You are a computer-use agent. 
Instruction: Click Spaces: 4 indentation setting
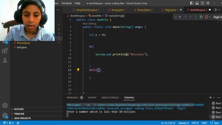[x=183, y=123]
